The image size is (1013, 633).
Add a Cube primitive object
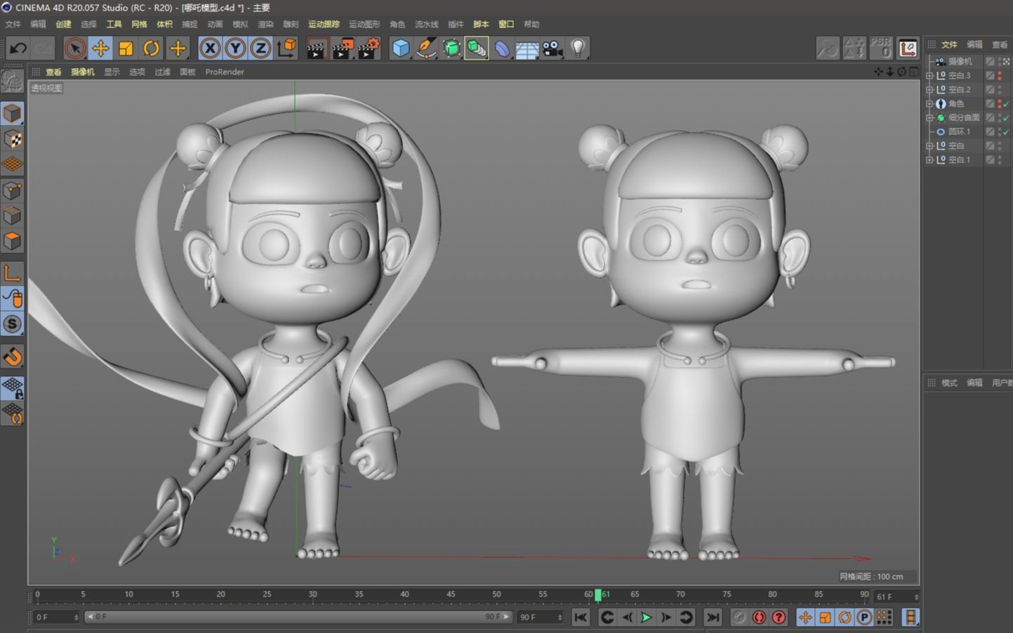coord(401,48)
